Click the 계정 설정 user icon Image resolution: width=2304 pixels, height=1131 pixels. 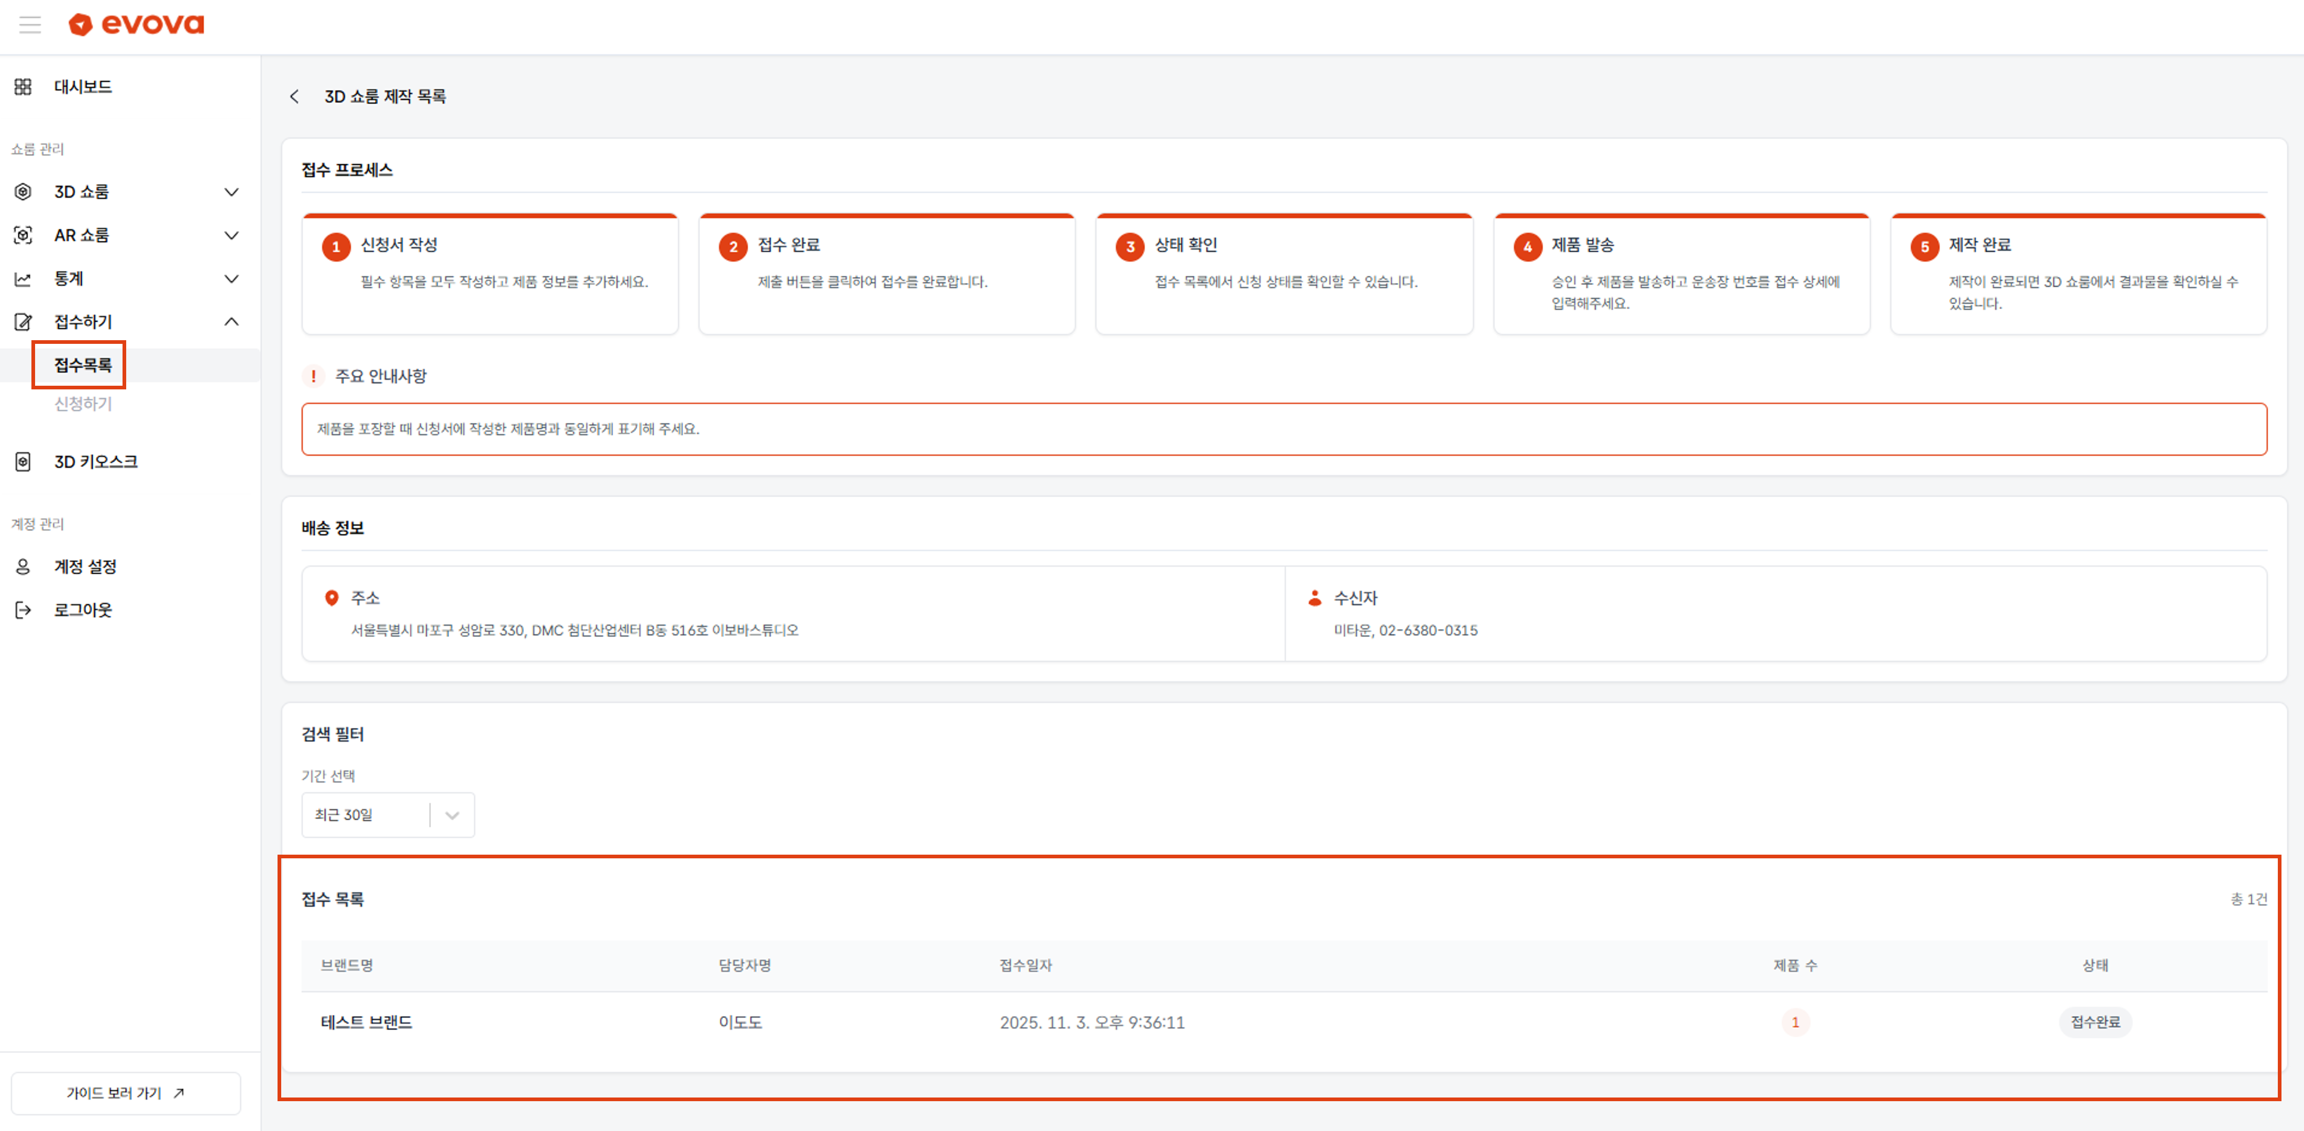pyautogui.click(x=23, y=567)
